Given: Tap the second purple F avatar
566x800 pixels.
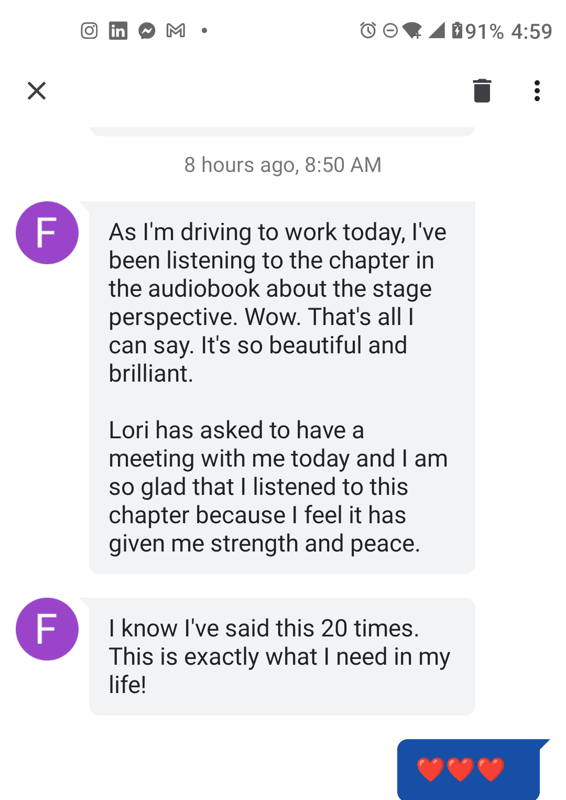Looking at the screenshot, I should 47,629.
